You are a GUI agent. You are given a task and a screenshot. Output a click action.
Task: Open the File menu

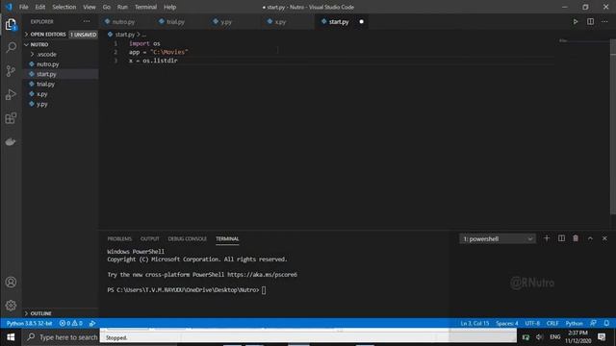click(x=23, y=7)
